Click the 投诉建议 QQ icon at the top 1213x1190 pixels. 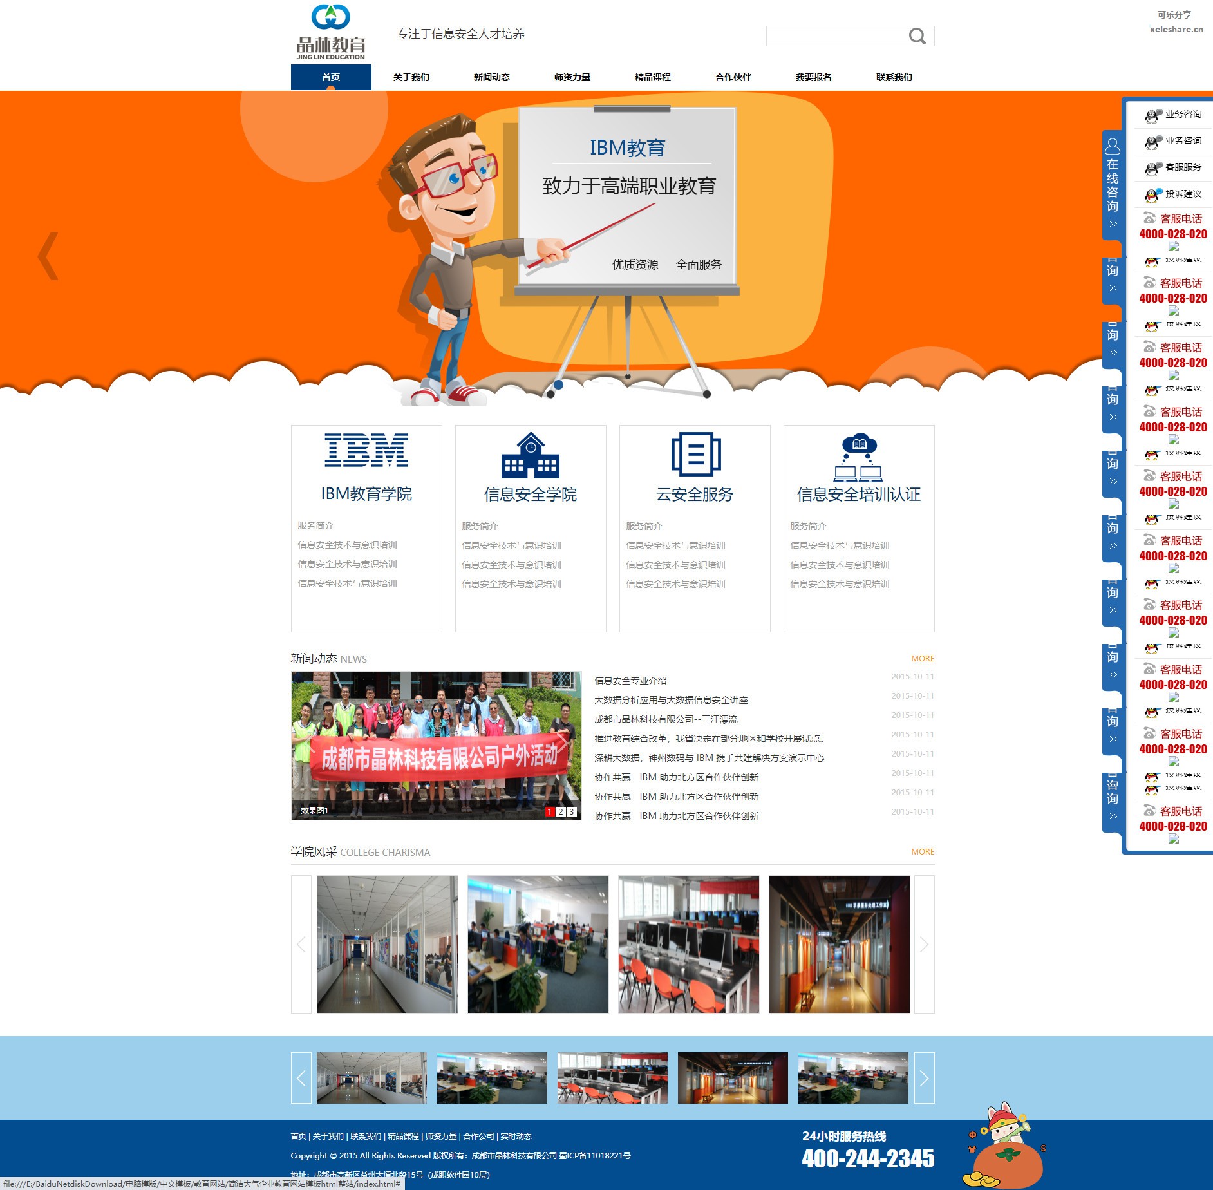pyautogui.click(x=1153, y=194)
